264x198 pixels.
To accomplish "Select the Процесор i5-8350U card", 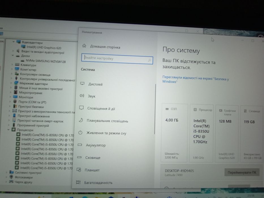I will click(x=201, y=133).
